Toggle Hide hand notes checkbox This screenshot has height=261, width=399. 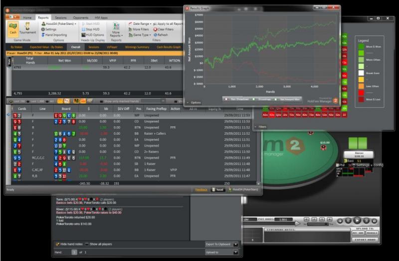tap(57, 244)
